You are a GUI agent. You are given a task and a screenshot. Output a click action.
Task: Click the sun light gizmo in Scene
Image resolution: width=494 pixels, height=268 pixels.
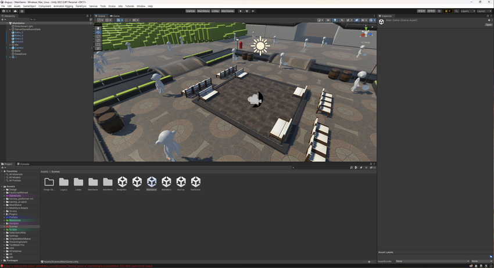click(260, 45)
